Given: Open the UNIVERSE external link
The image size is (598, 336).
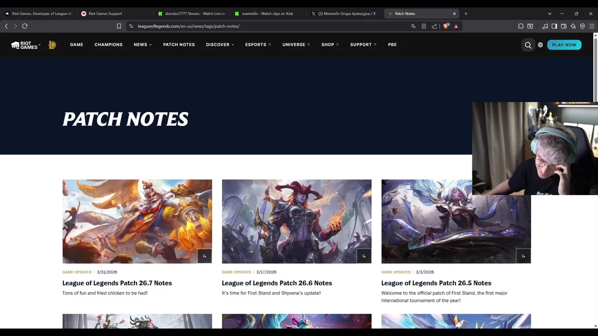Looking at the screenshot, I should tap(296, 45).
